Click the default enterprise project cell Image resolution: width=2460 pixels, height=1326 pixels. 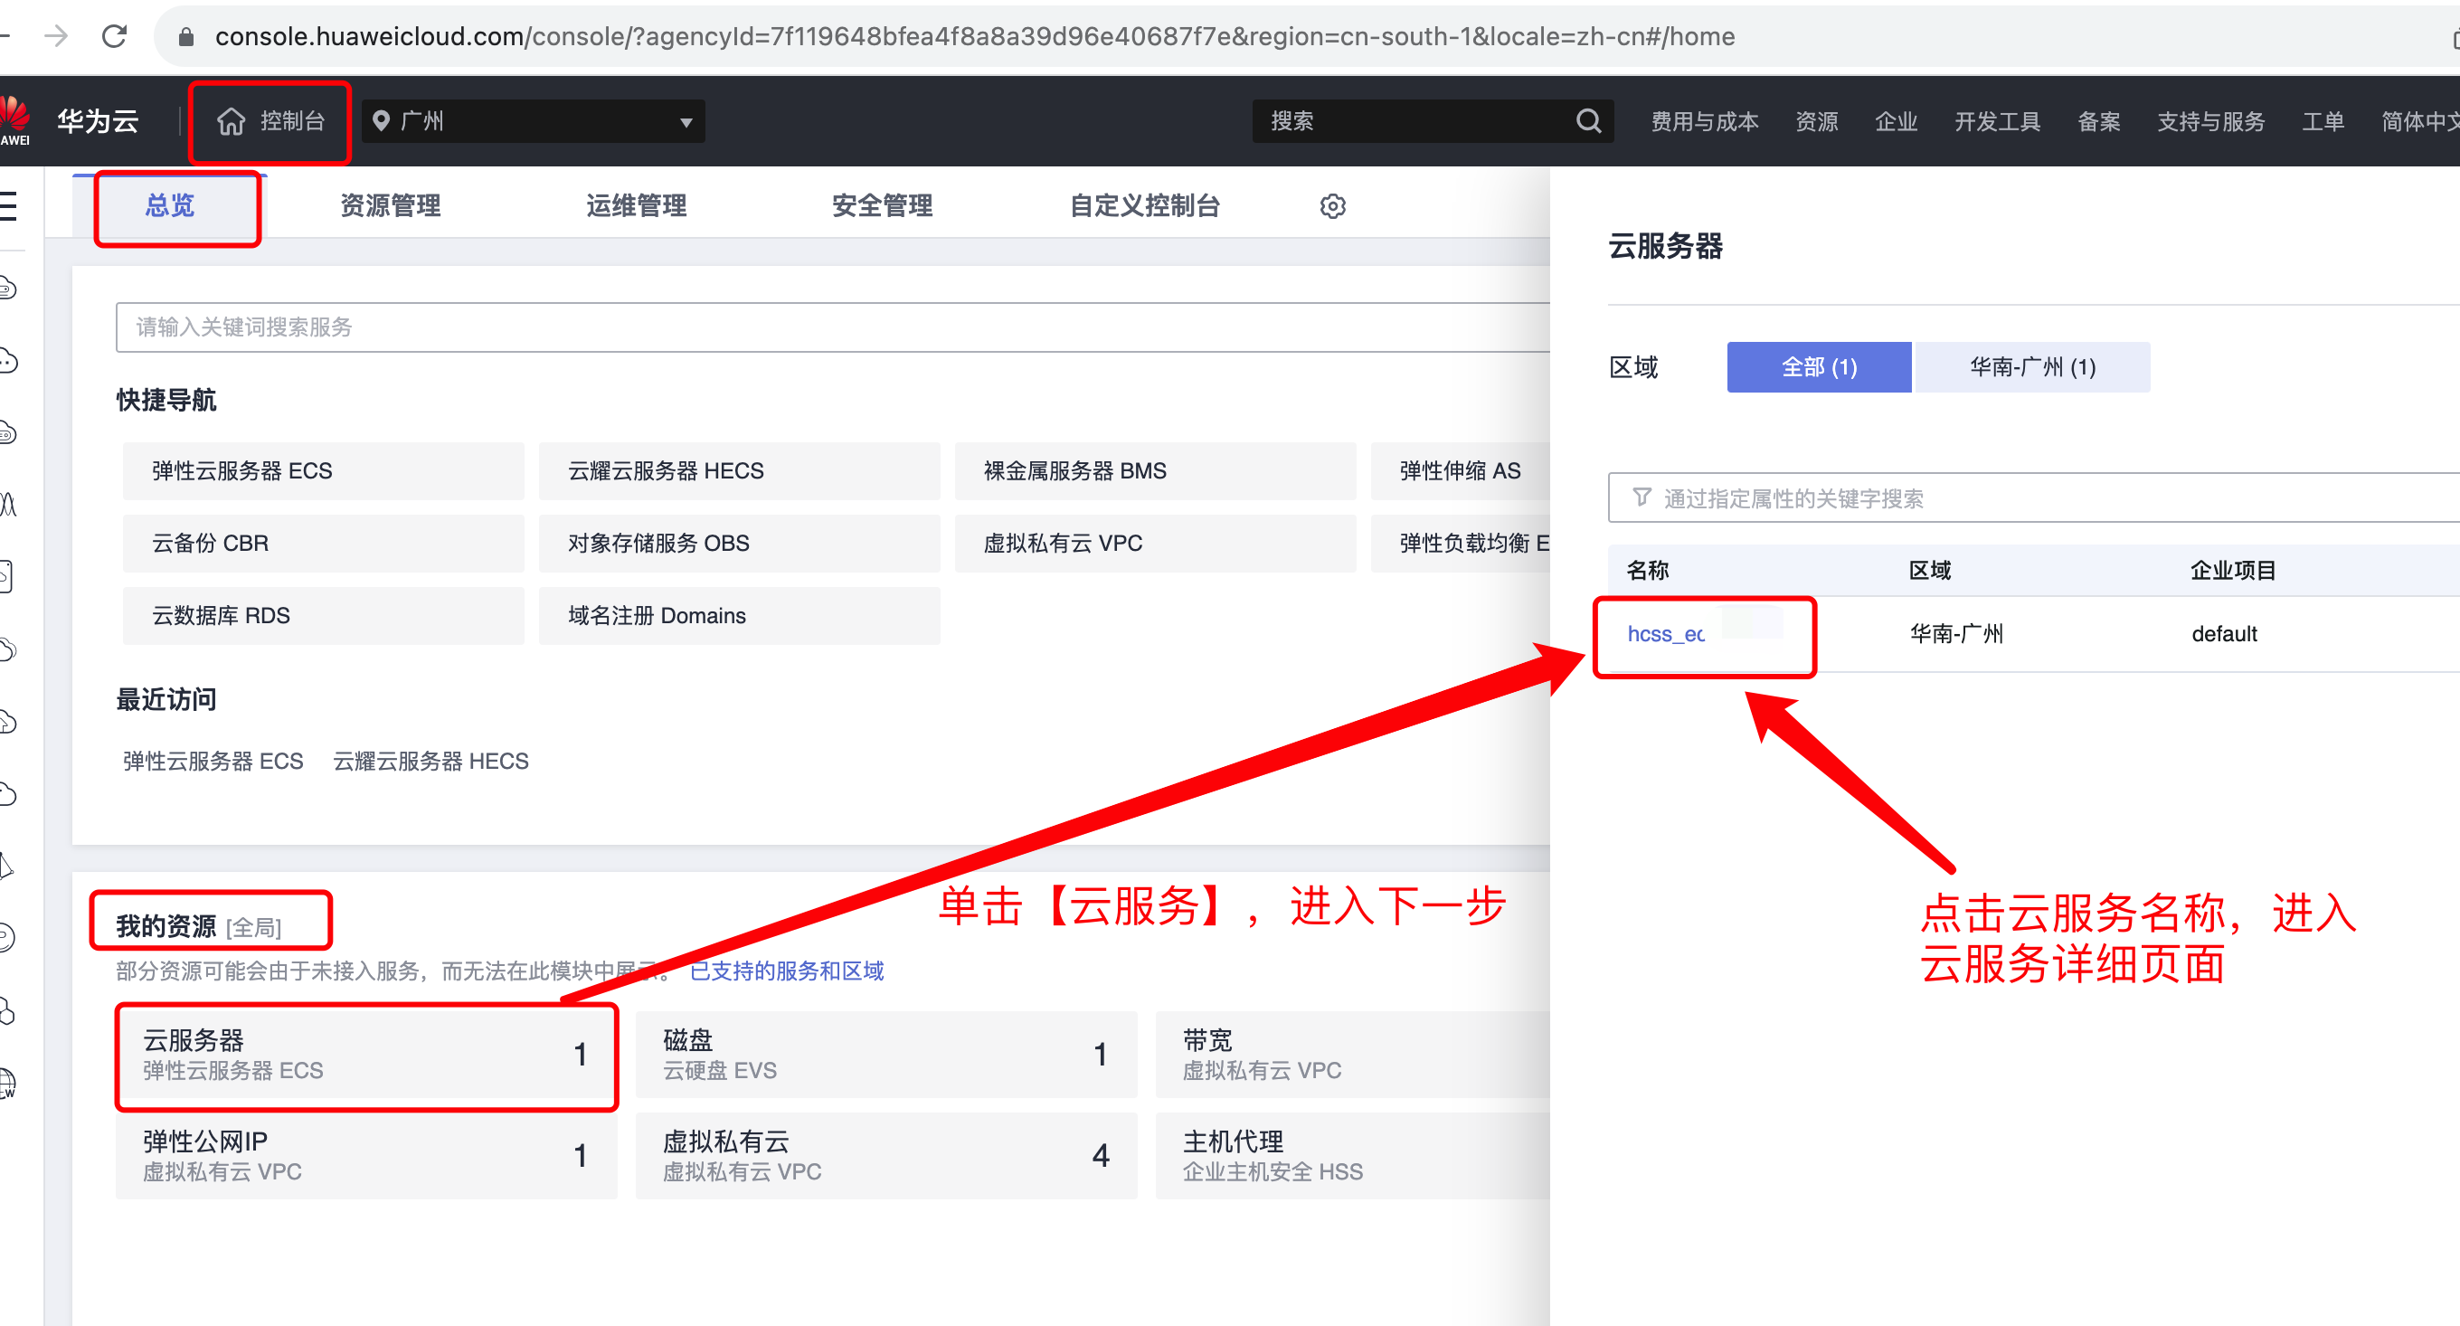pos(2224,633)
